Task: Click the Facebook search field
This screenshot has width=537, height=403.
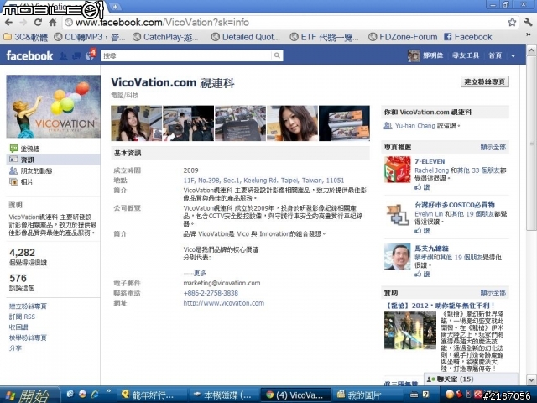Action: pyautogui.click(x=186, y=55)
